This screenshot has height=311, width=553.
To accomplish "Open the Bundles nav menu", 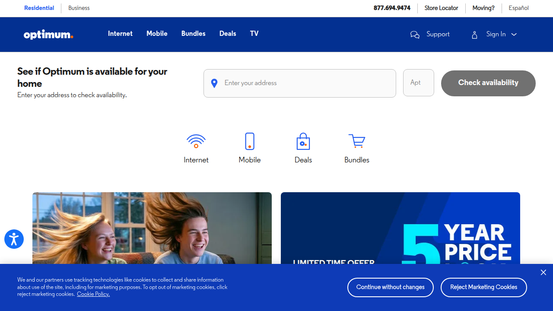I will tap(193, 34).
